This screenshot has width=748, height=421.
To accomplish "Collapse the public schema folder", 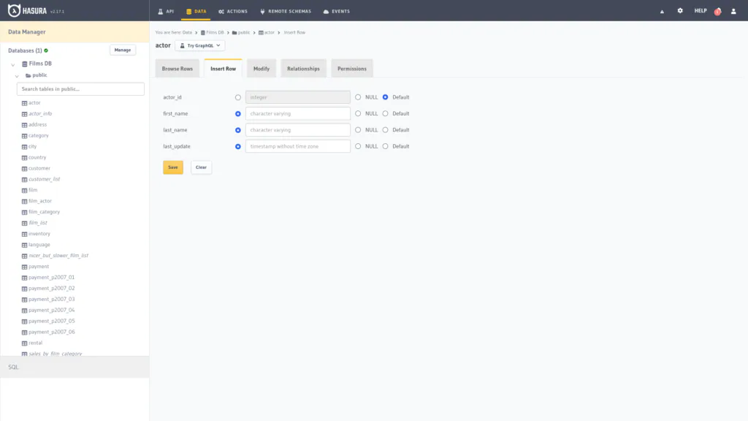I will [x=17, y=76].
